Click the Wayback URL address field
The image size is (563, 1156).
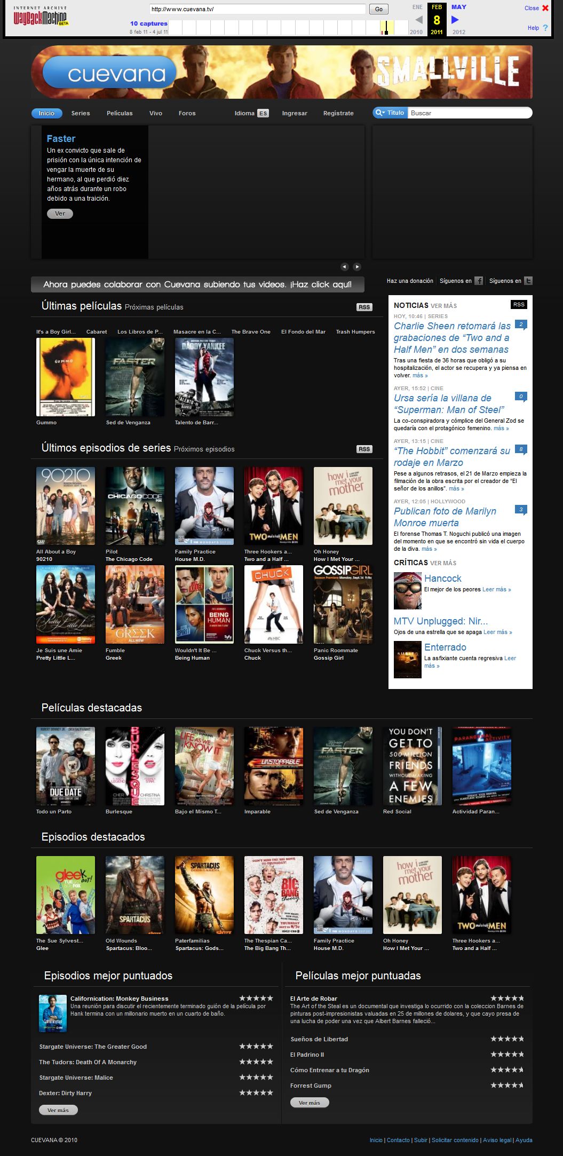tap(258, 9)
